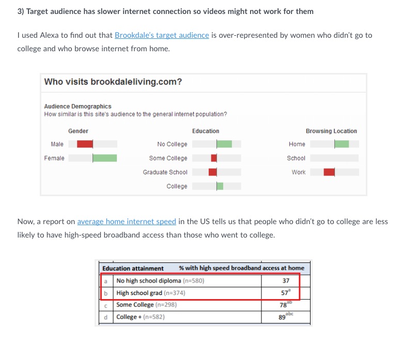Open the "average home internet speed" link

click(x=127, y=222)
